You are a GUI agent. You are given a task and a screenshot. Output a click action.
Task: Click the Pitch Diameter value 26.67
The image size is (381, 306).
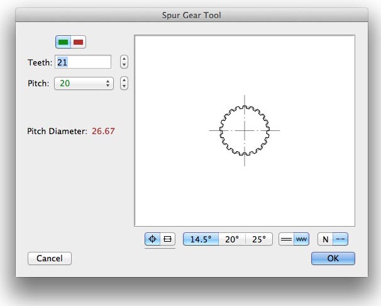[103, 131]
